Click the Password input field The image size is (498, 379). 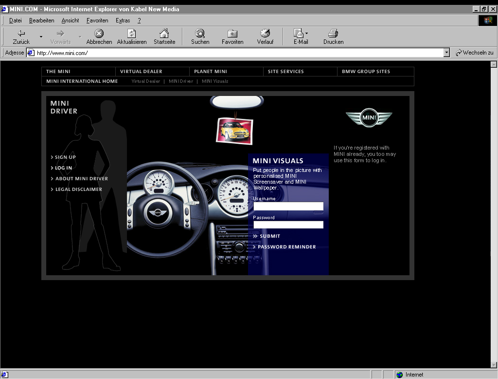pos(288,225)
